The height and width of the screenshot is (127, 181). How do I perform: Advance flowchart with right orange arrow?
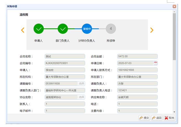(152, 30)
